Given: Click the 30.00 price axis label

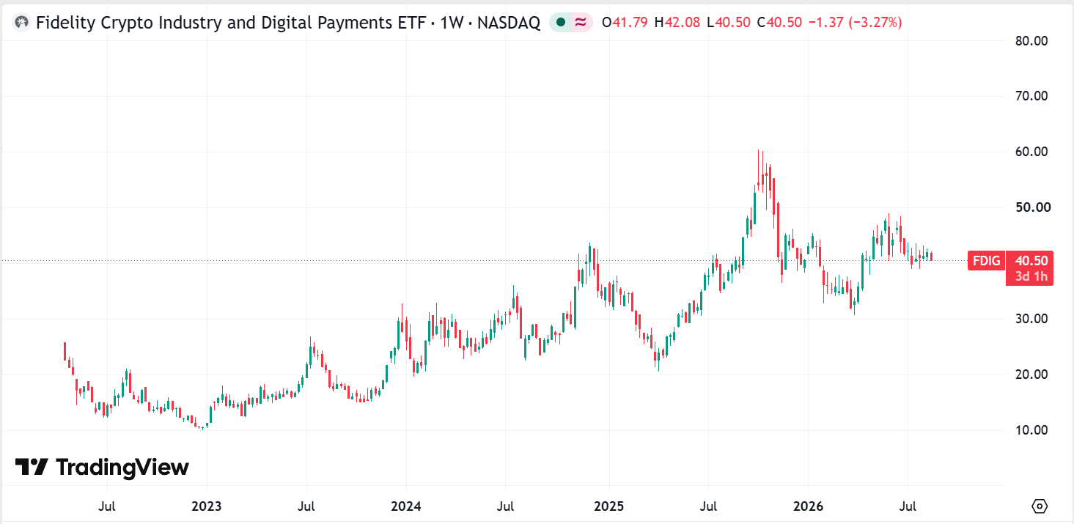Looking at the screenshot, I should [x=1031, y=319].
